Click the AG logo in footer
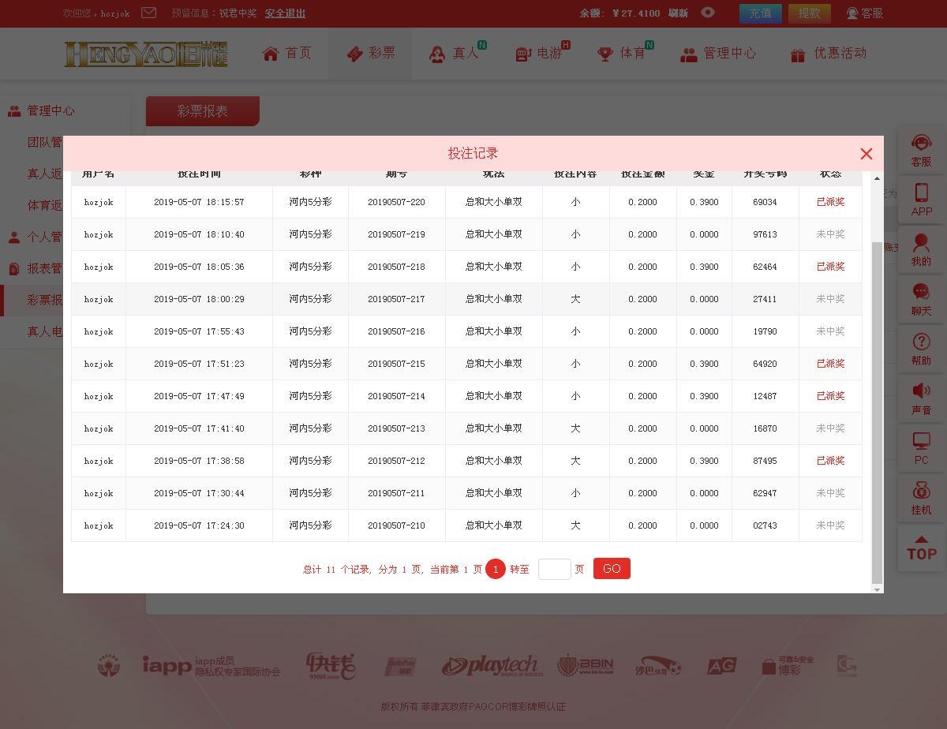This screenshot has width=947, height=729. click(721, 666)
